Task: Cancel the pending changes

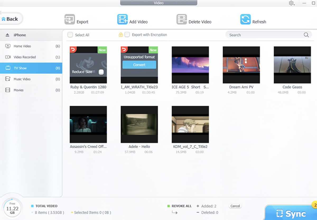Action: 235,206
